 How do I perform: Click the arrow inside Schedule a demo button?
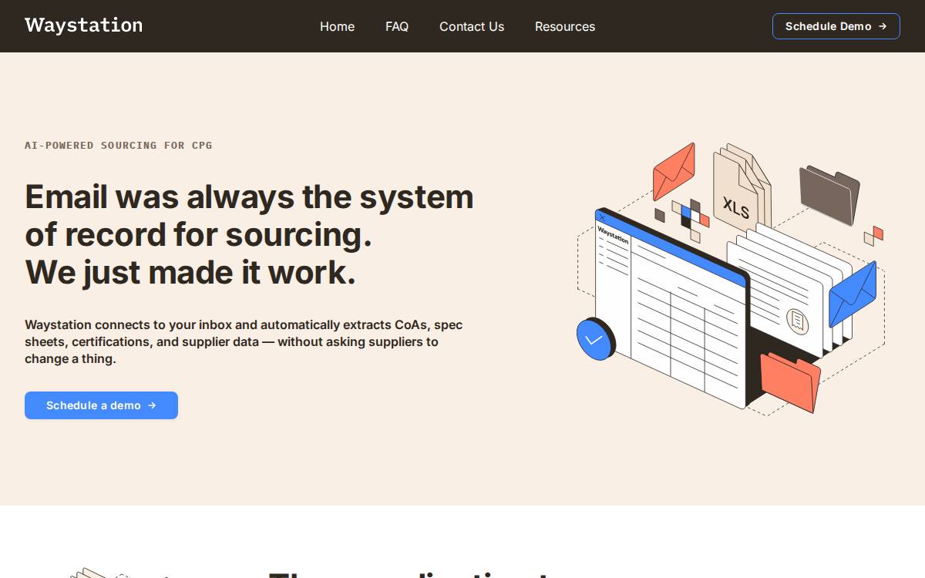[152, 405]
